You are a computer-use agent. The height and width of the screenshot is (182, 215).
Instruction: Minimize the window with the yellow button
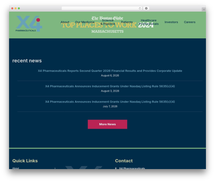click(15, 8)
